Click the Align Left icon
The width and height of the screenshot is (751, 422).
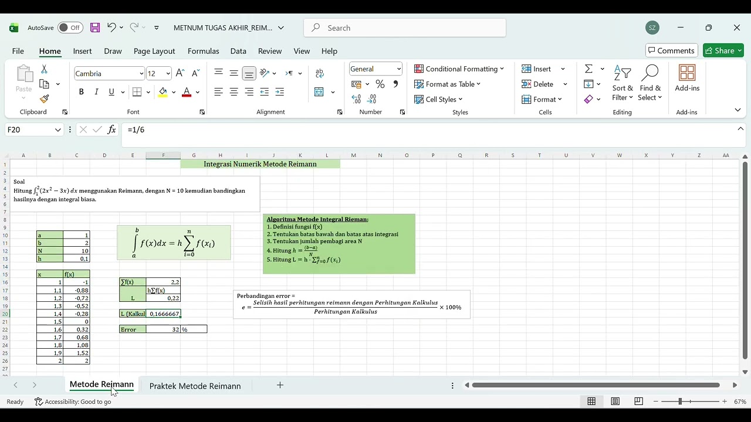tap(218, 92)
